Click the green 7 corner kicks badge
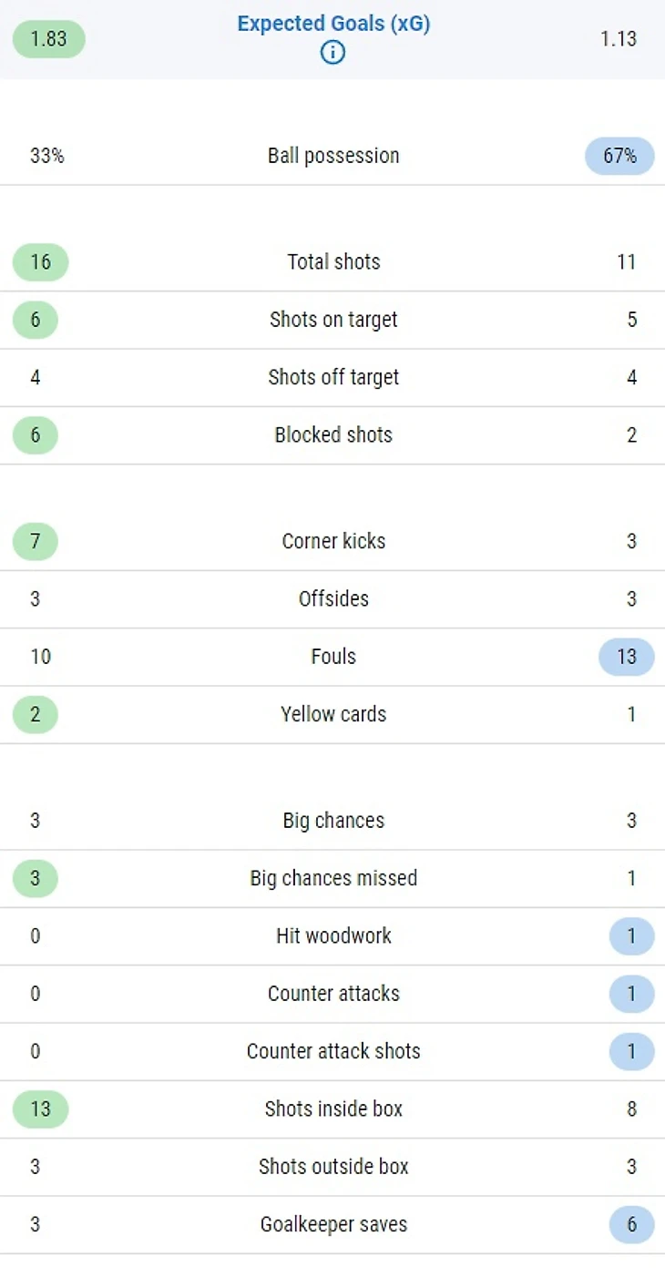Image resolution: width=665 pixels, height=1277 pixels. pyautogui.click(x=36, y=541)
